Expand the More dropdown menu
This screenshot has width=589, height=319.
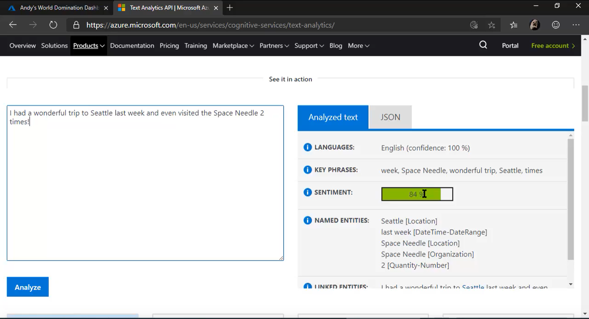click(x=358, y=46)
